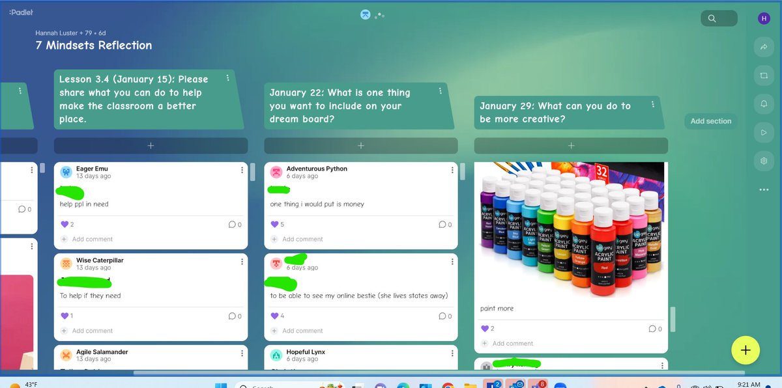
Task: Click the 9:21 AM clock in the taskbar
Action: coord(748,385)
